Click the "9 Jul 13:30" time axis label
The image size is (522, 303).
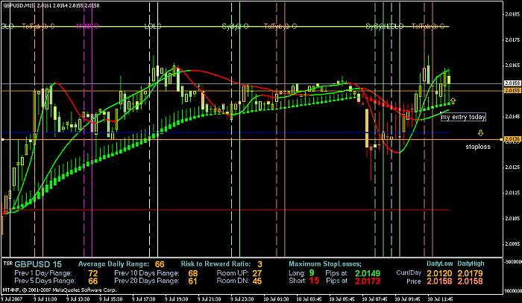click(79, 299)
